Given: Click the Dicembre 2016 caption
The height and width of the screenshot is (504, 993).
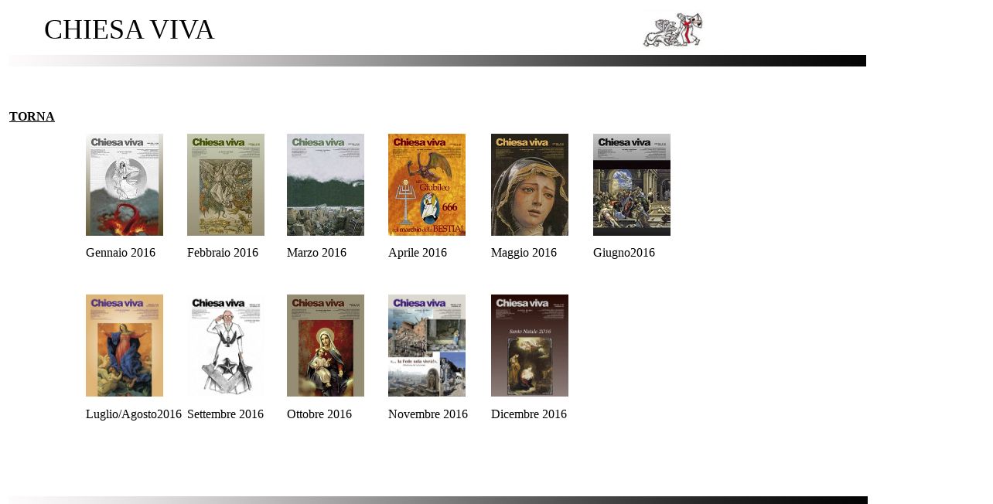Looking at the screenshot, I should tap(529, 414).
